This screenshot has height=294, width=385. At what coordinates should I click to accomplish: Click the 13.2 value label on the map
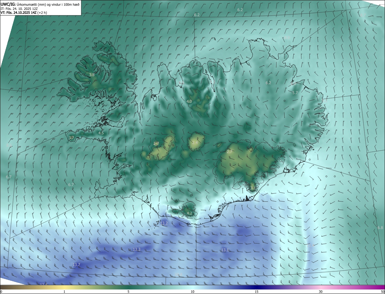pyautogui.click(x=164, y=223)
